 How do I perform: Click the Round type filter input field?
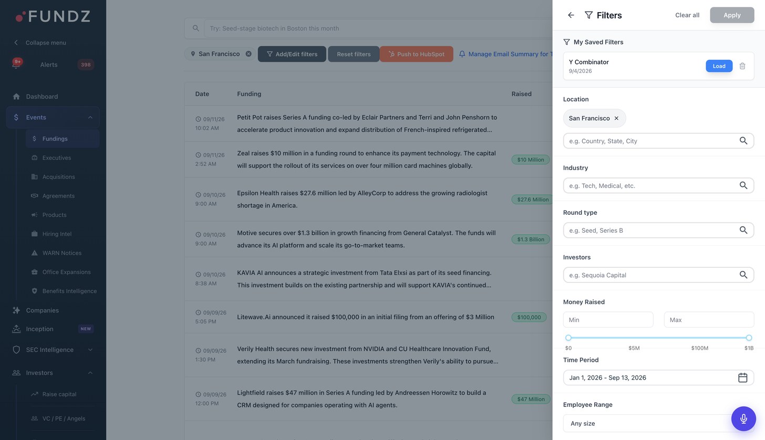point(658,230)
